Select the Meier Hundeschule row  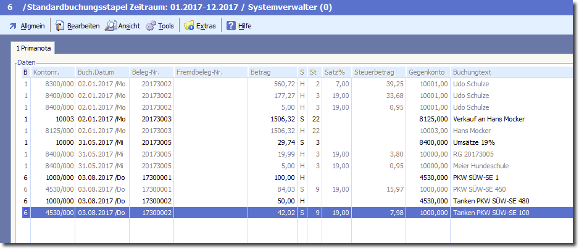click(x=480, y=166)
